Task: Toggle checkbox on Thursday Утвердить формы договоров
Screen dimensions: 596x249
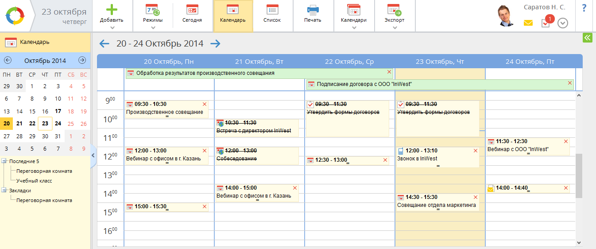Action: 401,104
